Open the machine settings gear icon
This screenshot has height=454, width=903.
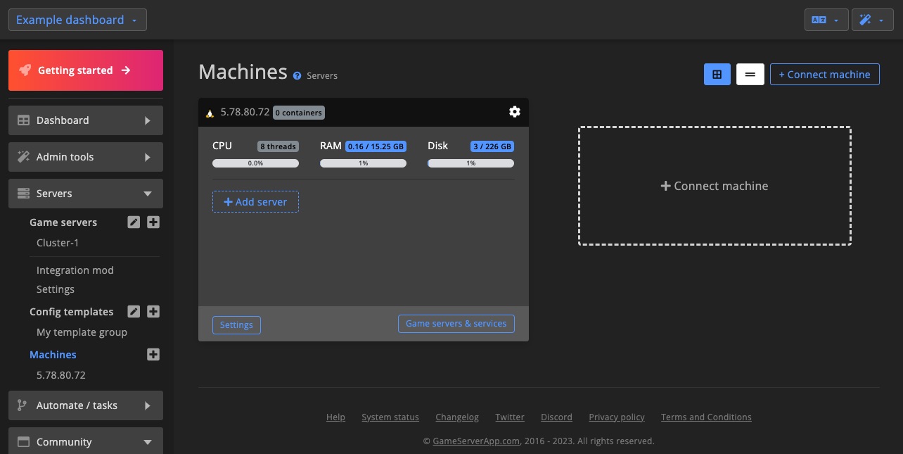[515, 112]
